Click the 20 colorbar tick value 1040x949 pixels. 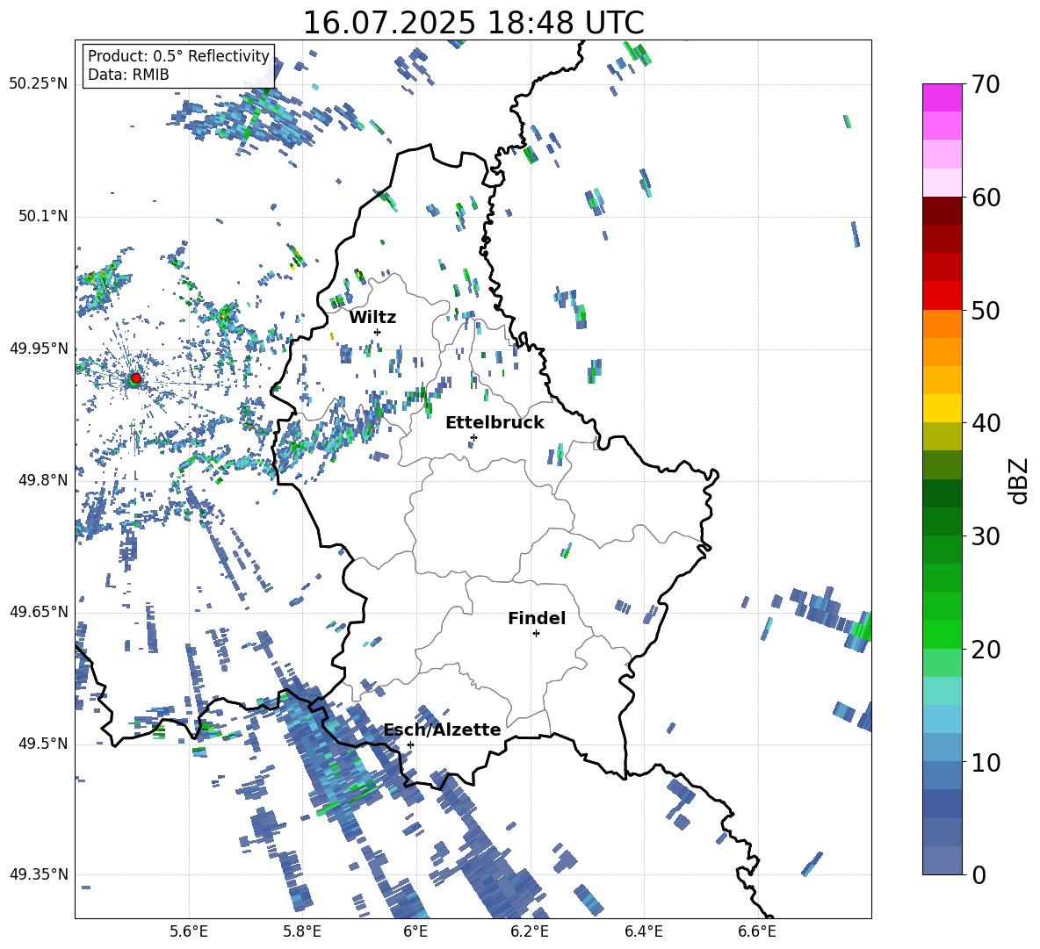pos(986,650)
